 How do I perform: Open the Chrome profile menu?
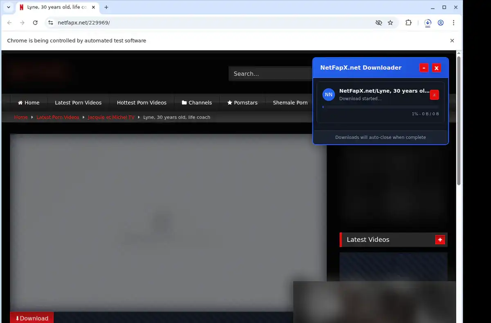pos(441,23)
